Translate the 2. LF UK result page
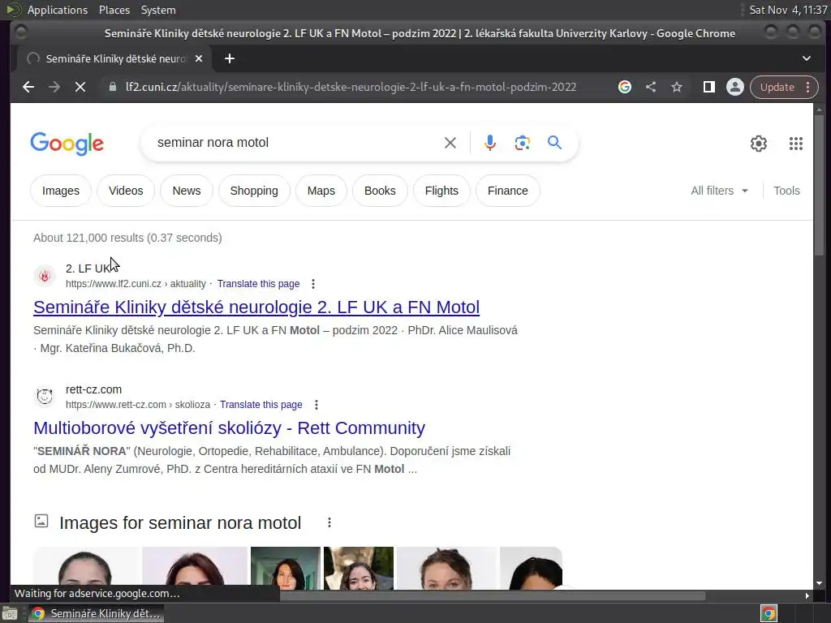 (x=258, y=284)
